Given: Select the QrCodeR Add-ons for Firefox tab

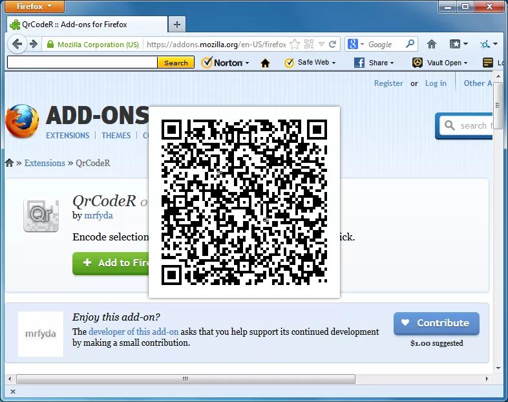Looking at the screenshot, I should (87, 25).
